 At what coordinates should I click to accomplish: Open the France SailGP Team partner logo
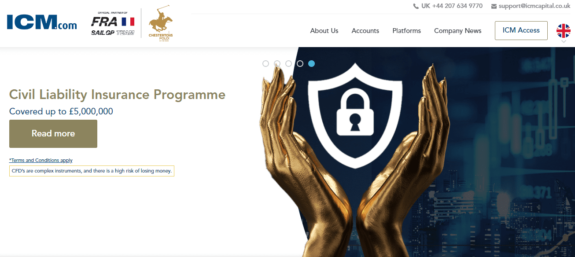113,24
